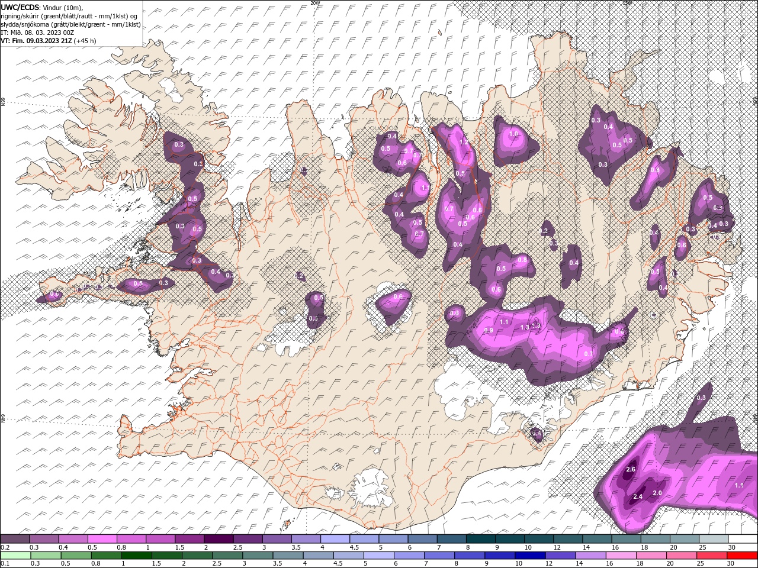This screenshot has width=758, height=568.
Task: Click the "0.1" label in rain legend
Action: 5,564
